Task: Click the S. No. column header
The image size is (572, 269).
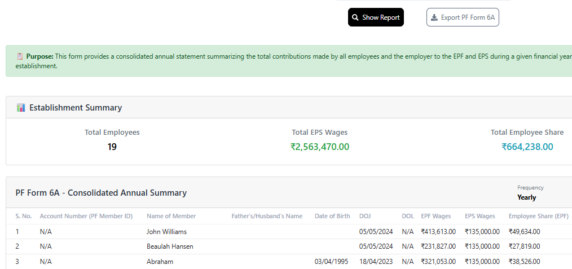Action: 24,216
